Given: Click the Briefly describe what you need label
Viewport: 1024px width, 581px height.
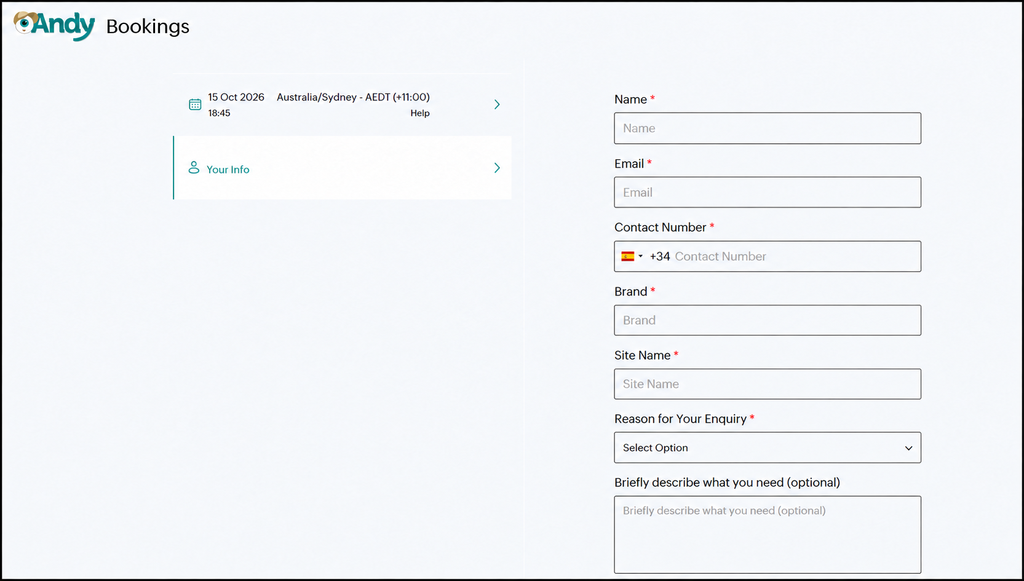Looking at the screenshot, I should 727,483.
